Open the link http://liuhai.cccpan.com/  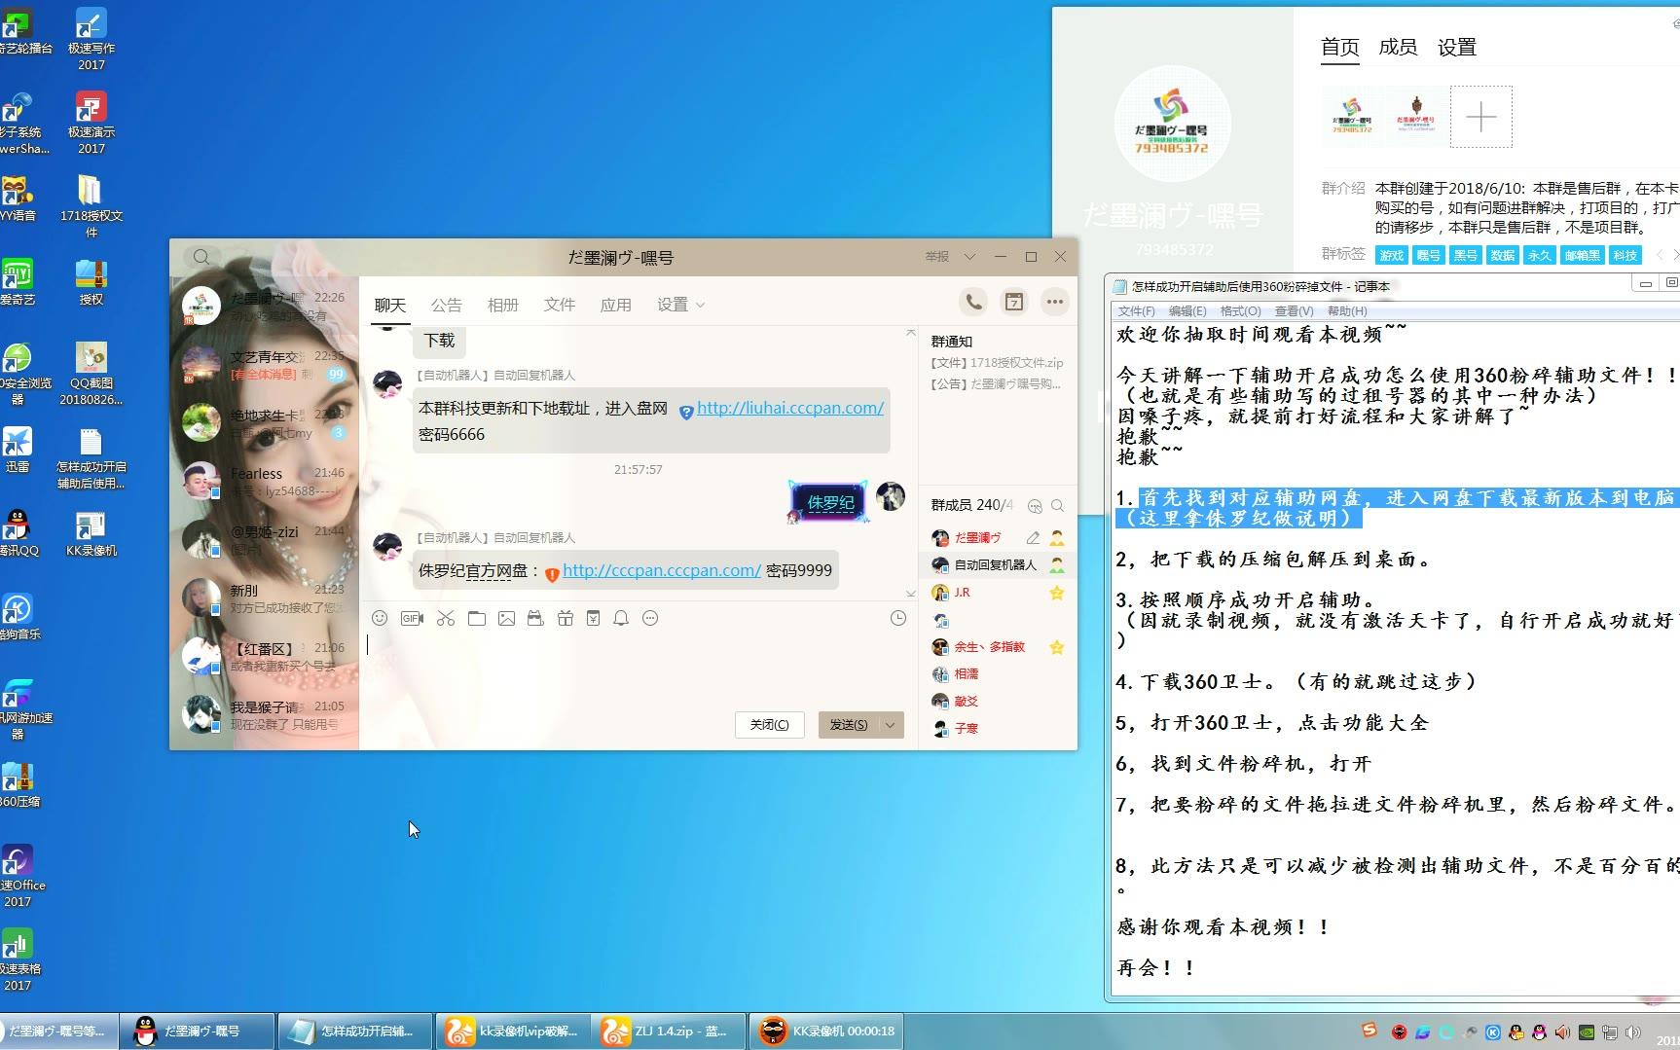coord(790,408)
